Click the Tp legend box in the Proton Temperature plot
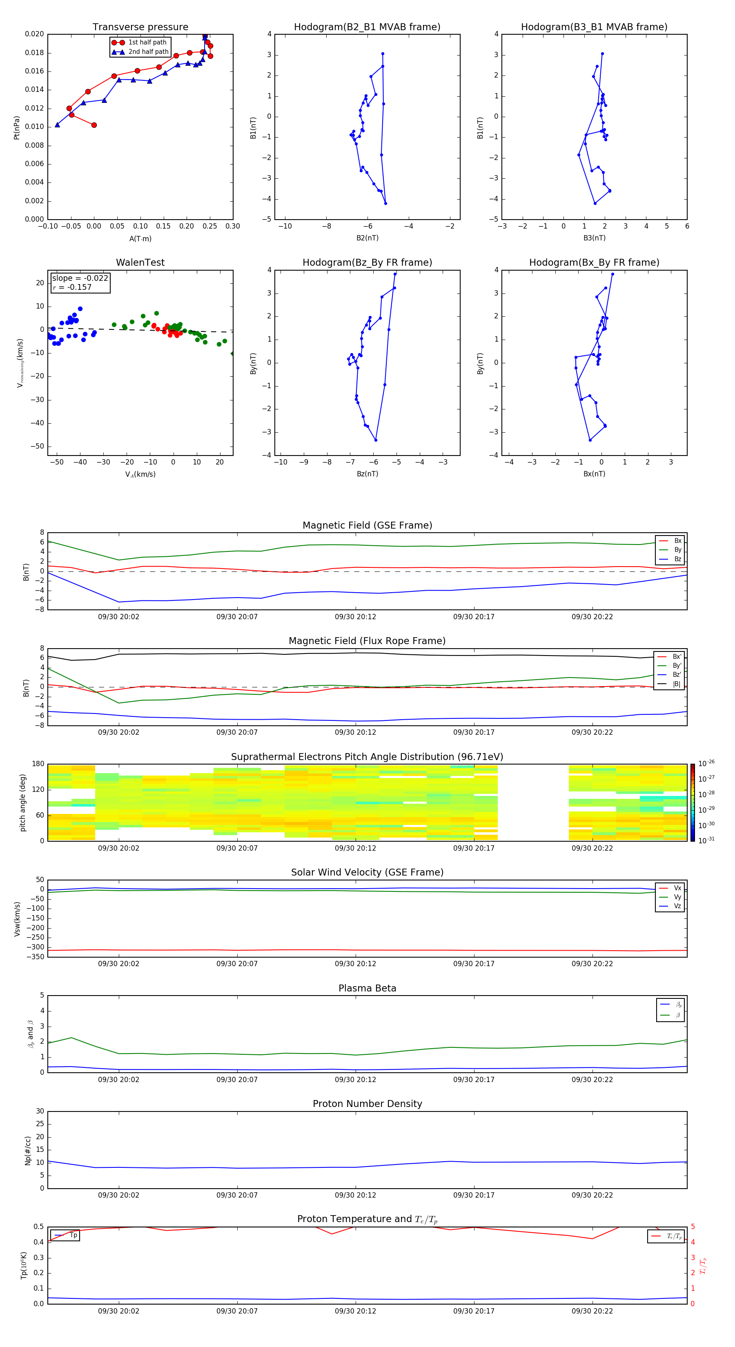735x1347 pixels. point(65,1235)
